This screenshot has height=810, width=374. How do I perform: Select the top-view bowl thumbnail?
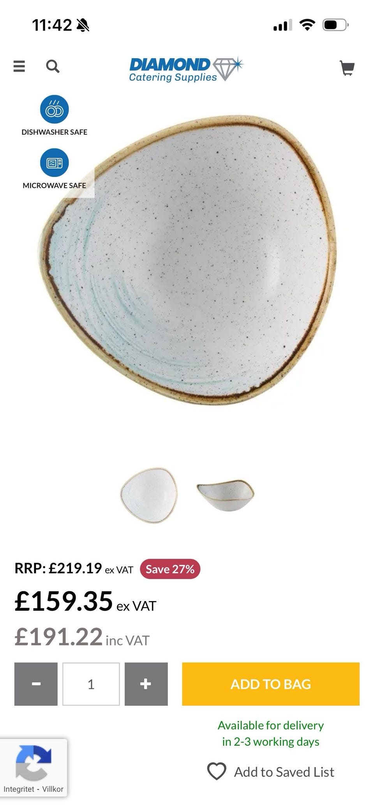point(149,495)
